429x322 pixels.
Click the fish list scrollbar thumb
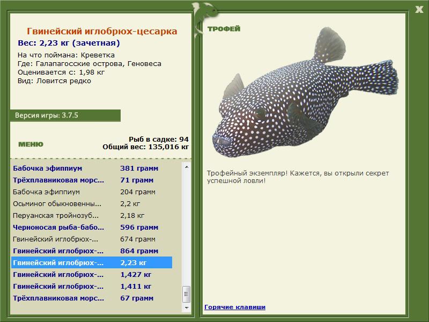187,294
